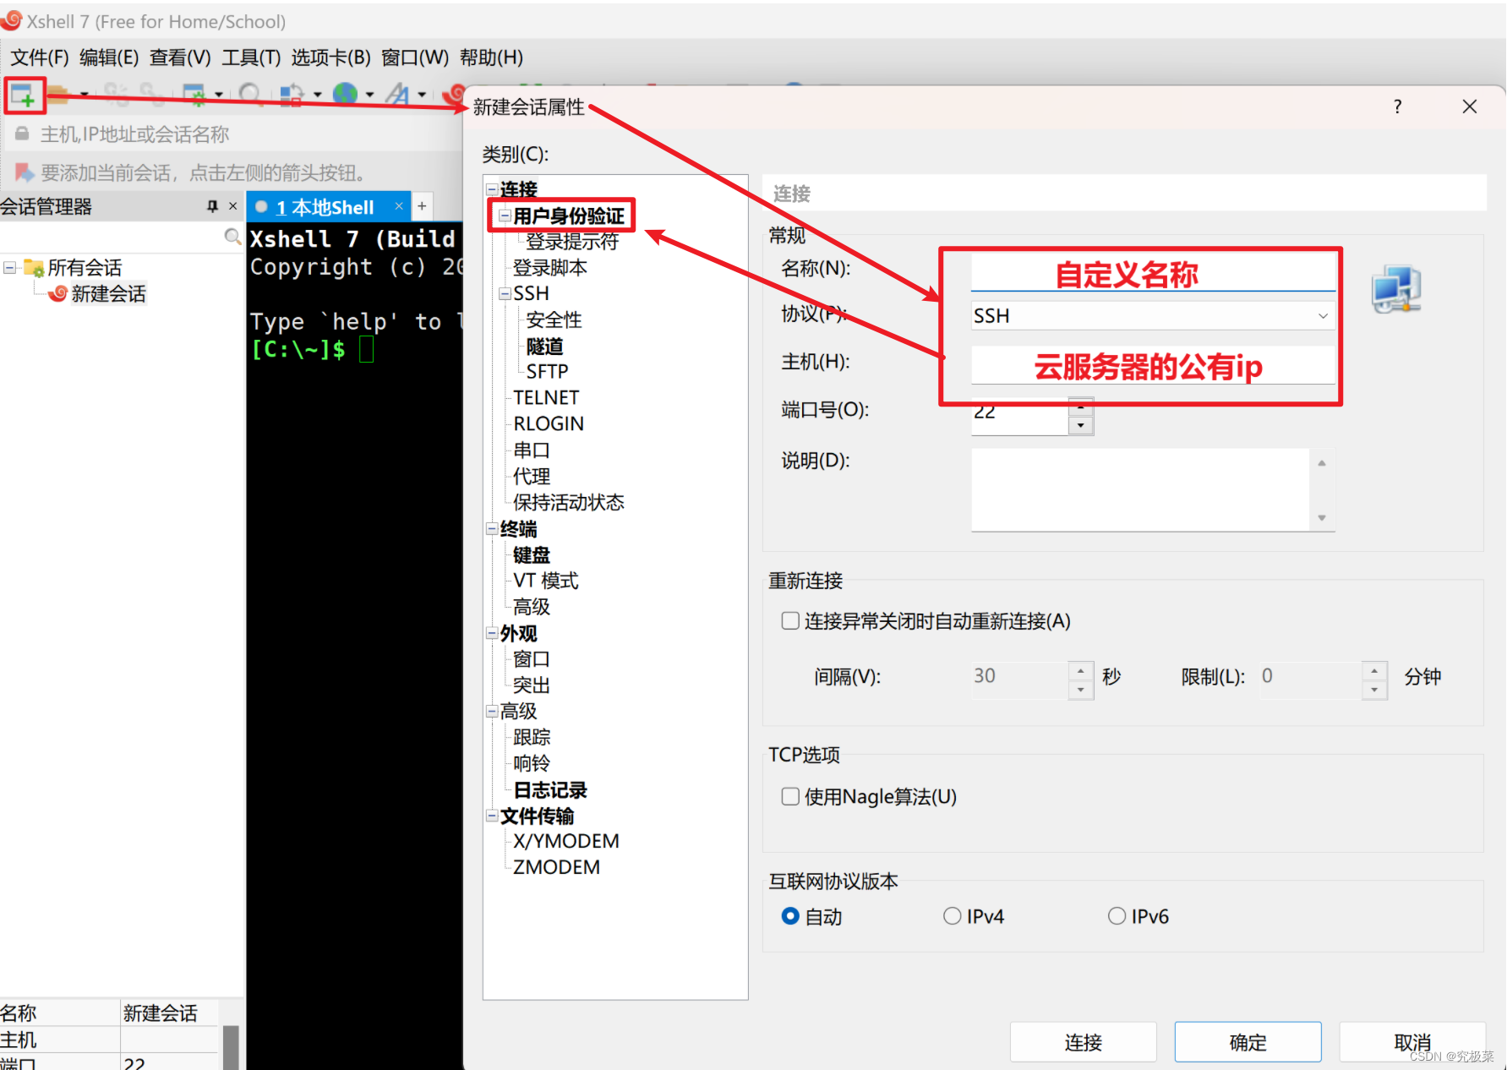
Task: Click the Xshell logo in title bar
Action: coord(12,20)
